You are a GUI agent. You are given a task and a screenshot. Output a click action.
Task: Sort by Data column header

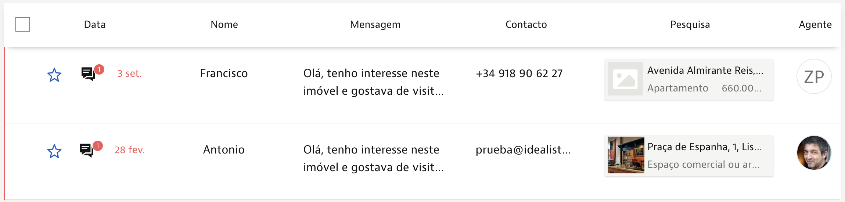[x=95, y=25]
